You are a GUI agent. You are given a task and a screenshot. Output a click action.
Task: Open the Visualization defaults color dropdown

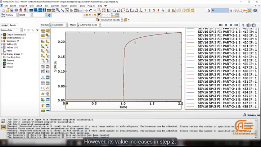122,20
